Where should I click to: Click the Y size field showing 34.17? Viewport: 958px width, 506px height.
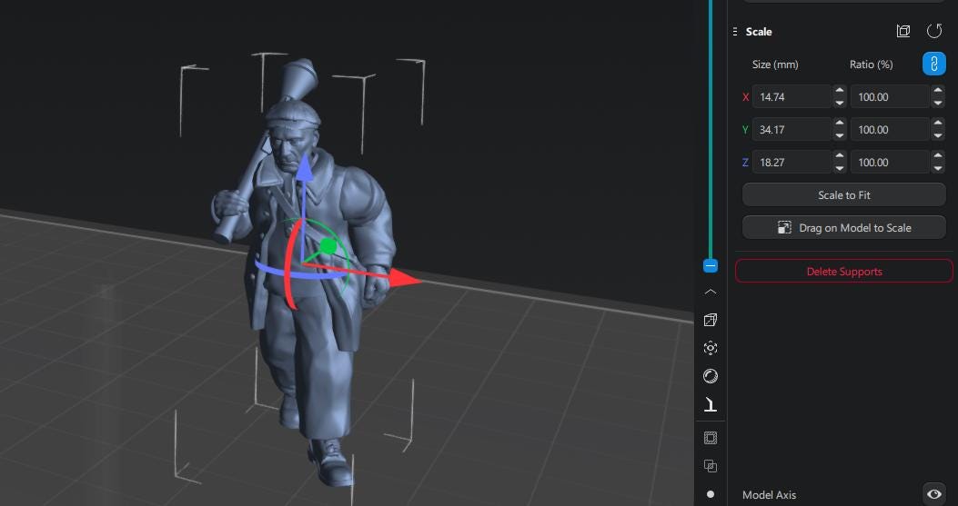(792, 129)
